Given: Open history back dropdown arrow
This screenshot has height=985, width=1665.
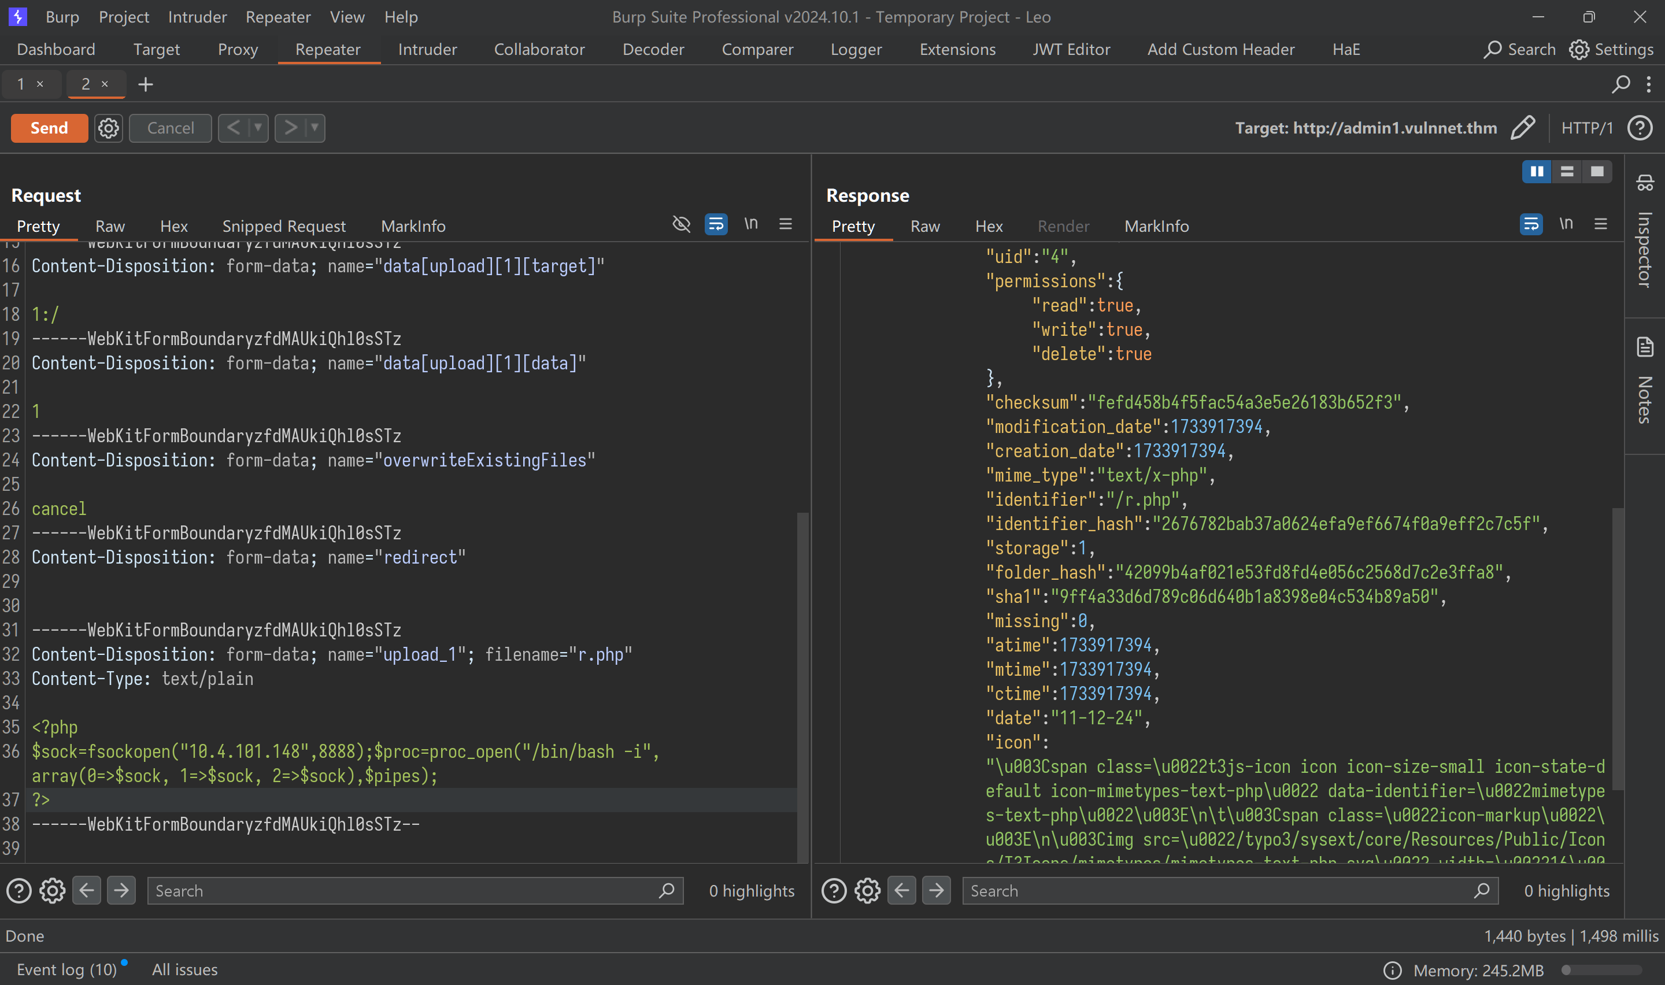Looking at the screenshot, I should point(258,128).
